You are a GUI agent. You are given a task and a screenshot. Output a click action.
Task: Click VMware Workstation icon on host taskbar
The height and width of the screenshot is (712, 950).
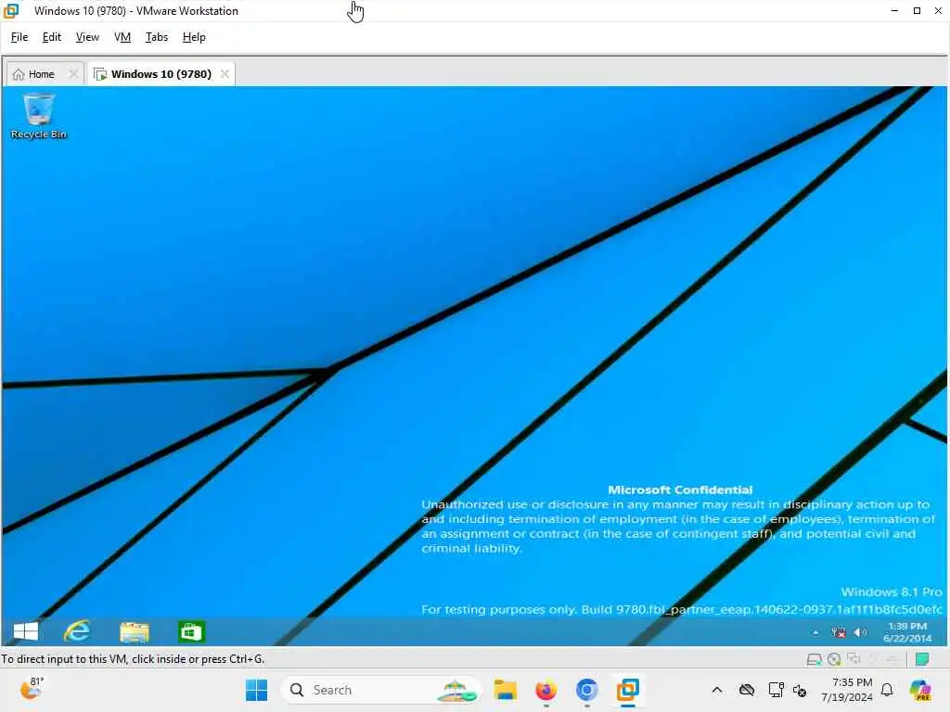[x=628, y=690]
